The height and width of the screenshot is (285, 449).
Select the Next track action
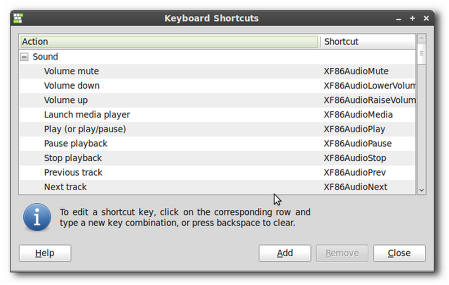[x=65, y=187]
